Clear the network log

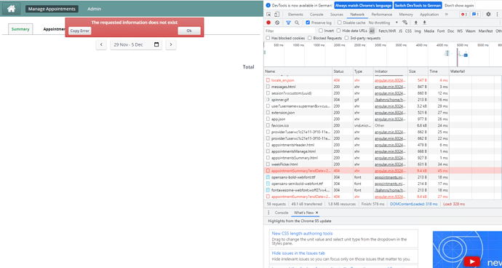(x=277, y=23)
